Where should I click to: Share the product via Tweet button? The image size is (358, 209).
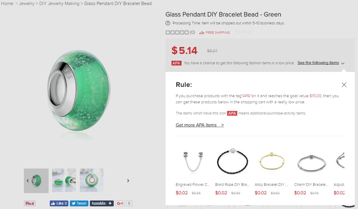79,203
